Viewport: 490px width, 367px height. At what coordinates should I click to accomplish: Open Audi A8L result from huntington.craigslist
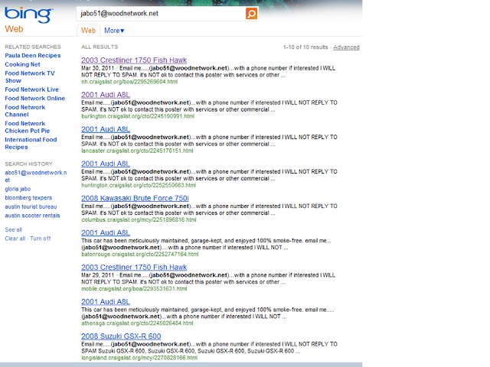[x=106, y=164]
